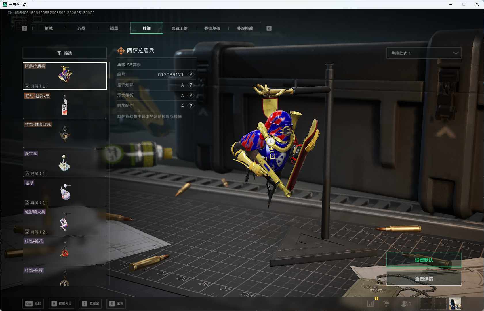Open the 收藏馆 button
Screen dimensions: 484x311
click(90, 304)
